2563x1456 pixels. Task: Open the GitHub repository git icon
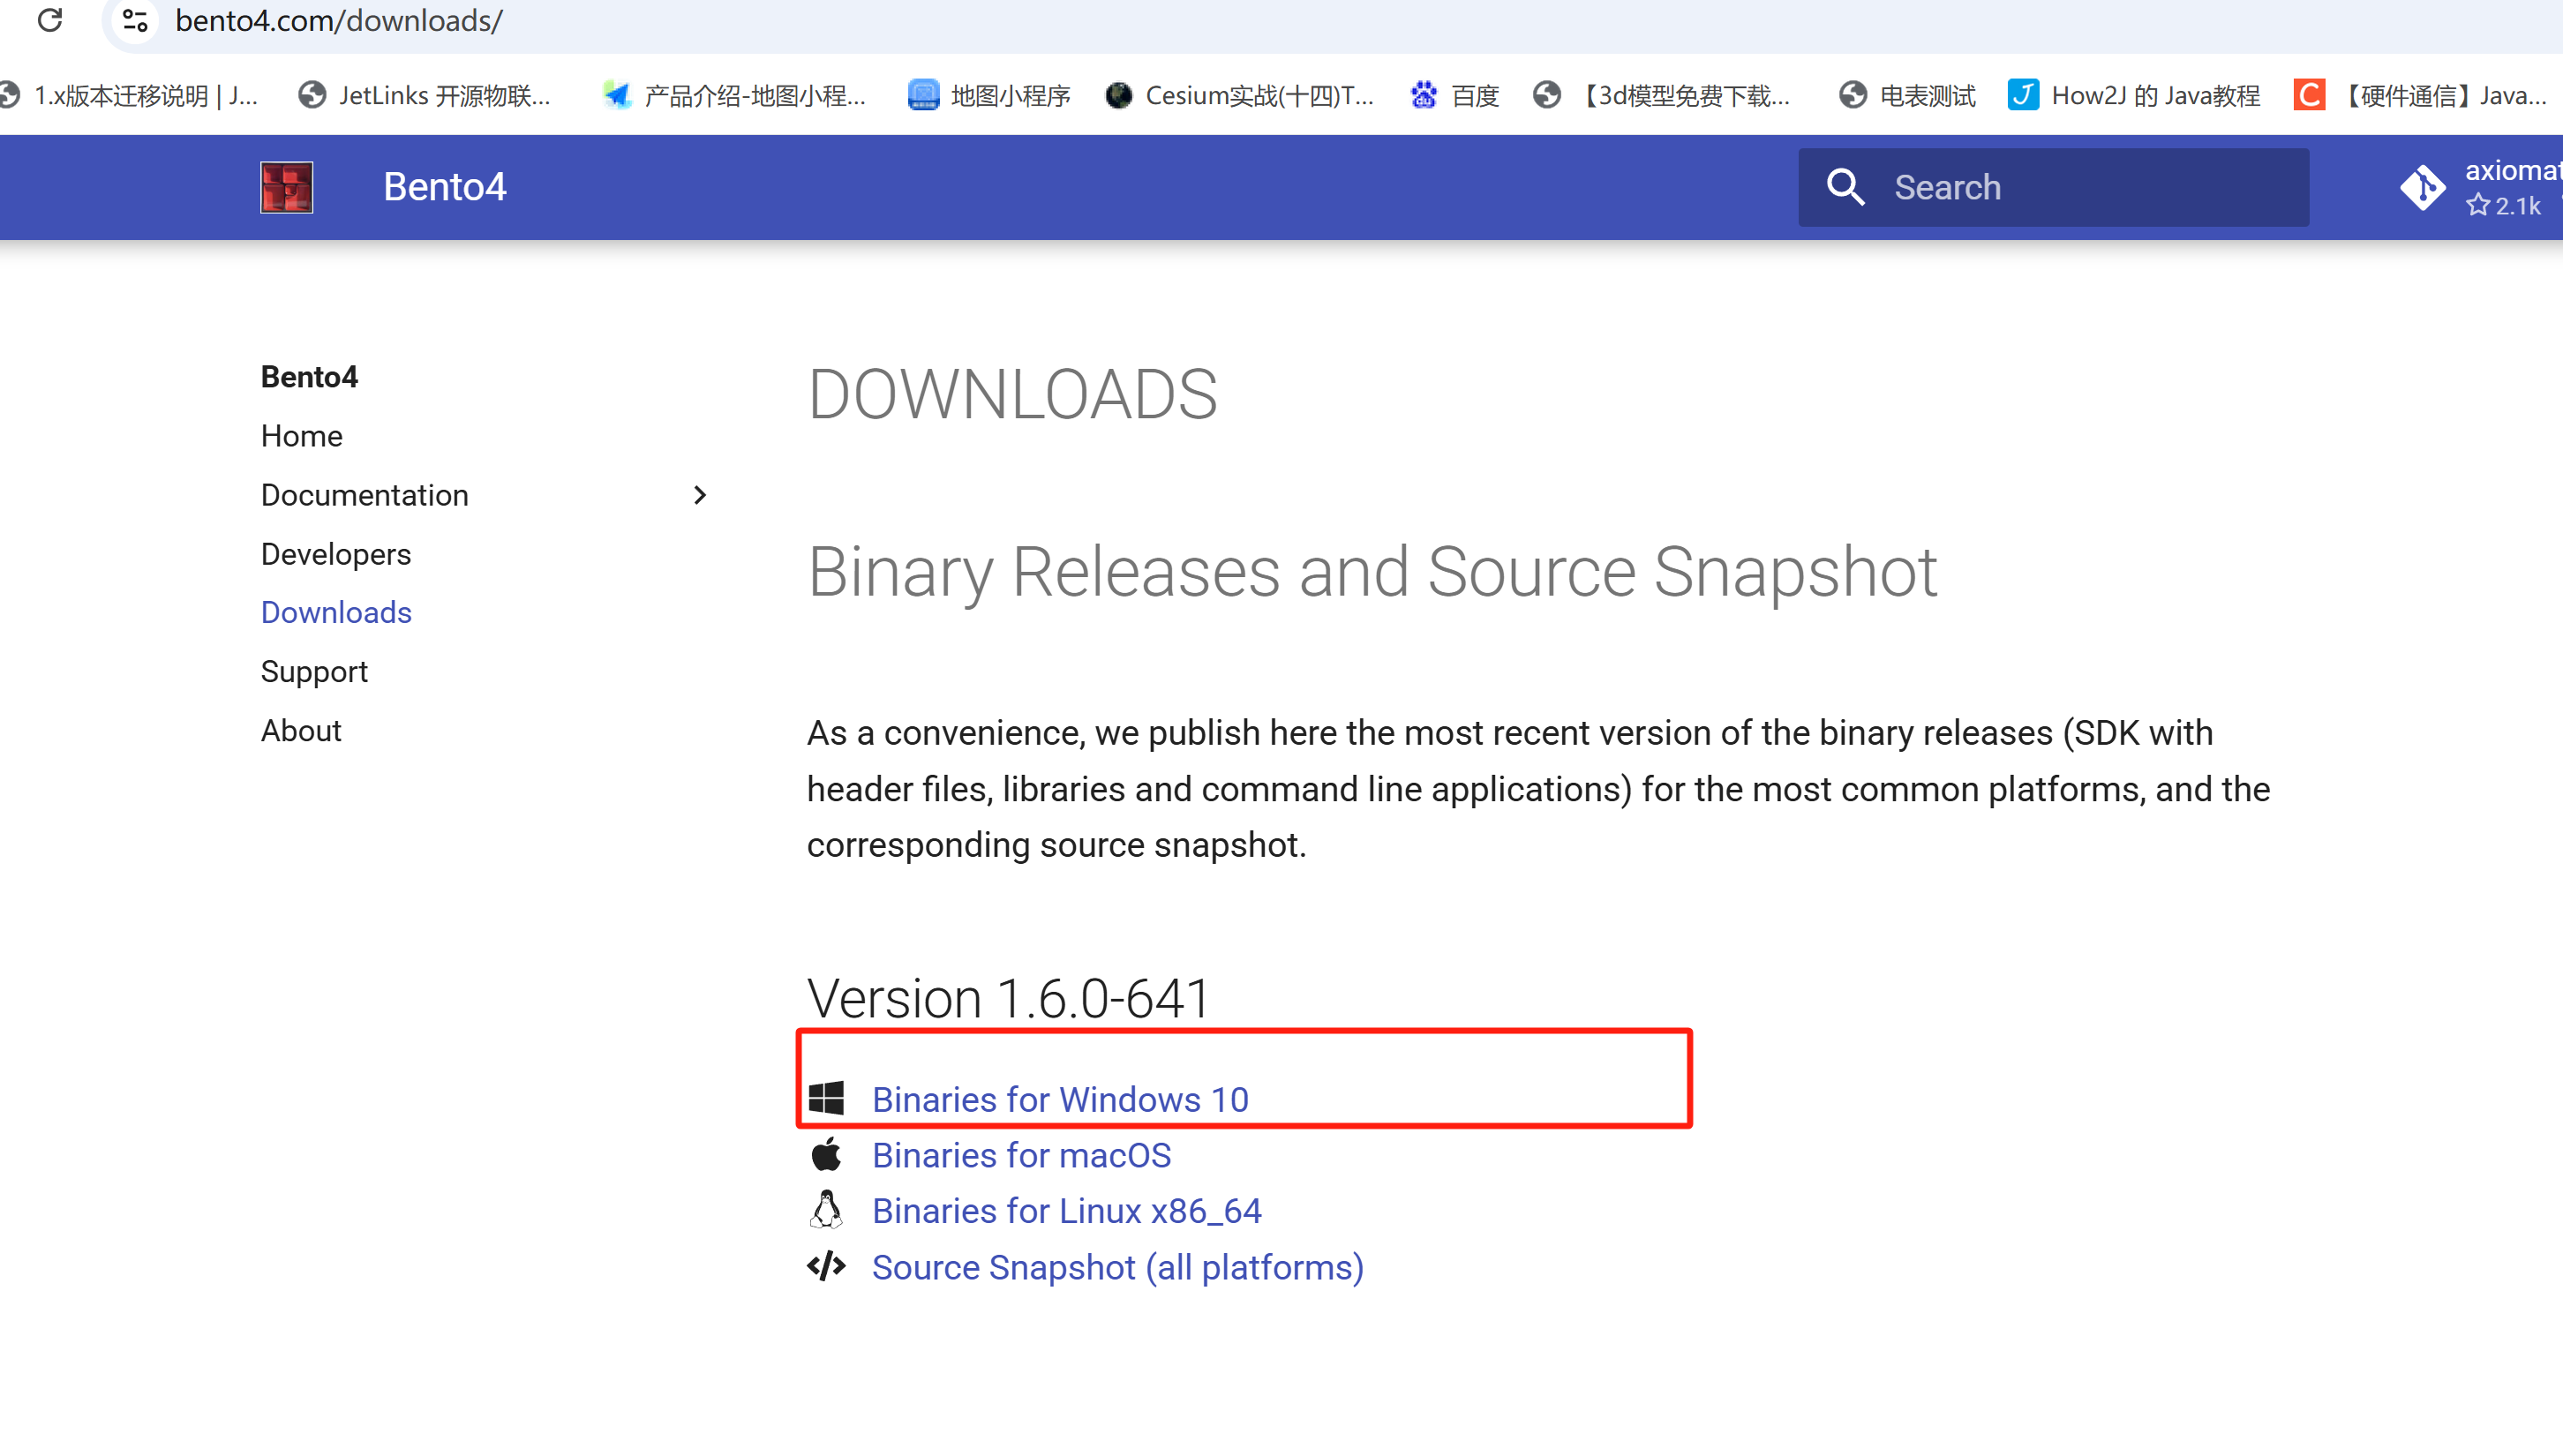(2422, 187)
